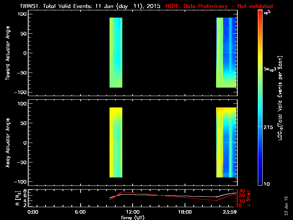Click the '215' color bar label
The image size is (293, 220).
(268, 127)
